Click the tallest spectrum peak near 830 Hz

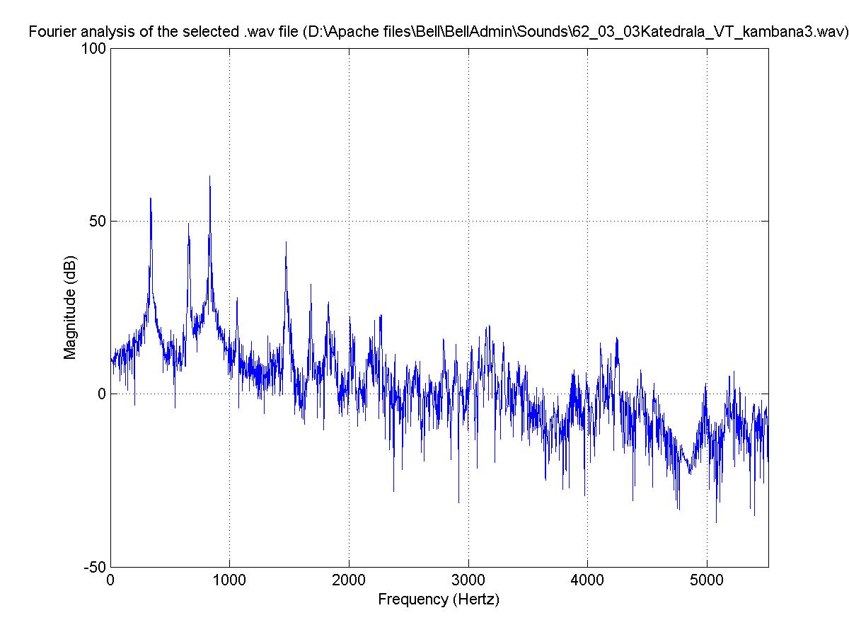[x=209, y=178]
